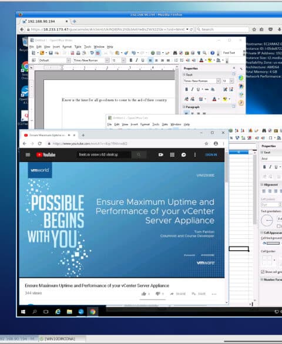Open the Calc Tools menu
Screen dimensions: 282x344
(x=156, y=124)
